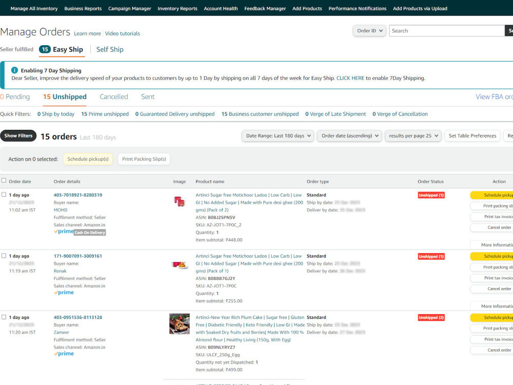Click Schedule pickup for order 403-7018921-8280319
This screenshot has width=513, height=385.
[492, 195]
